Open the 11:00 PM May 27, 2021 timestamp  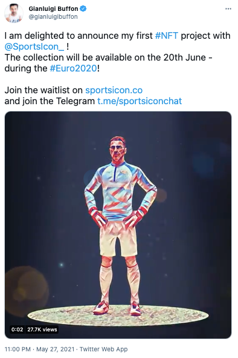click(x=39, y=349)
